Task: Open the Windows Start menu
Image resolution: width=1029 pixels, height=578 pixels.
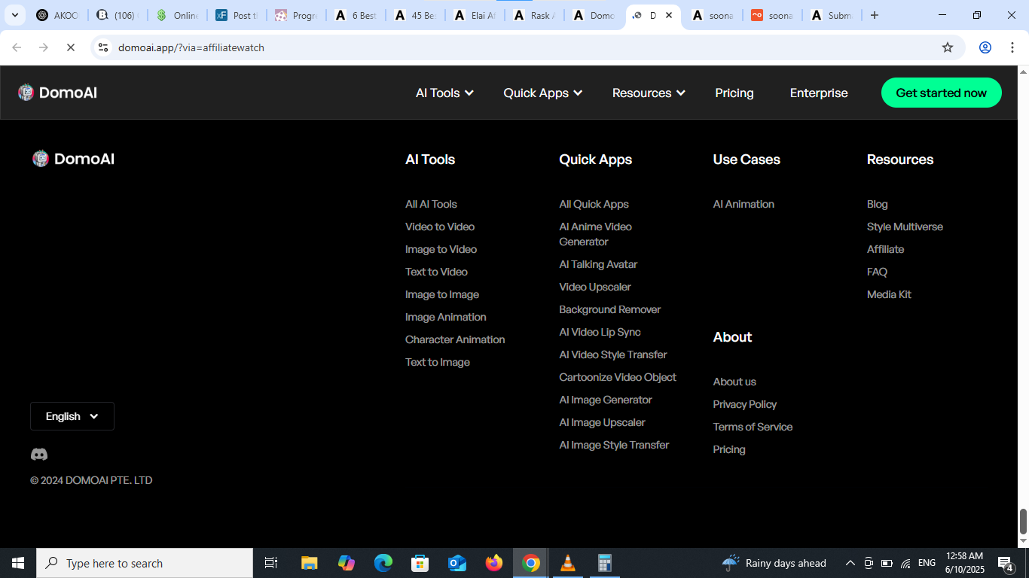Action: point(18,563)
